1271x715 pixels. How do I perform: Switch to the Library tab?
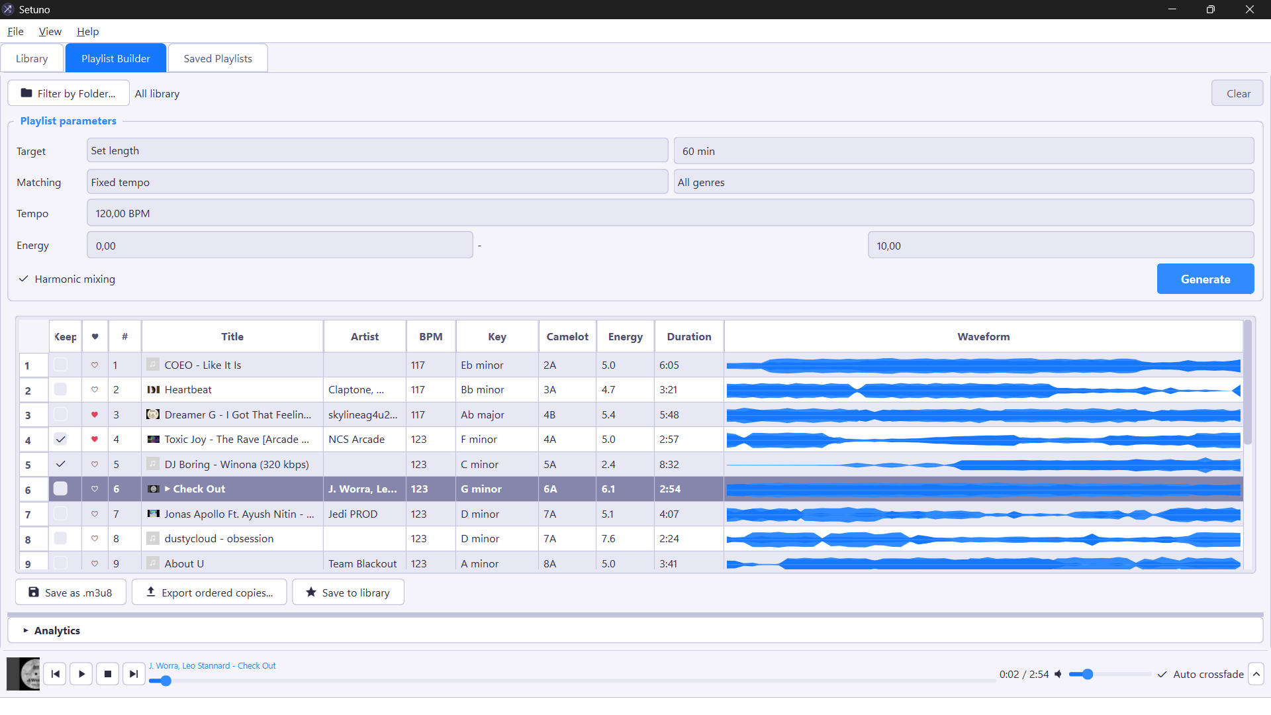[32, 58]
